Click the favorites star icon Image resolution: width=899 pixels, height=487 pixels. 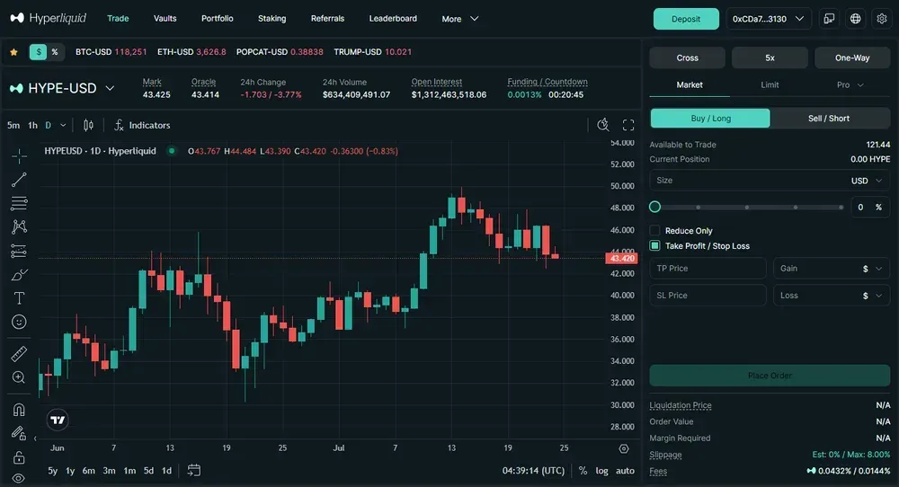point(13,52)
